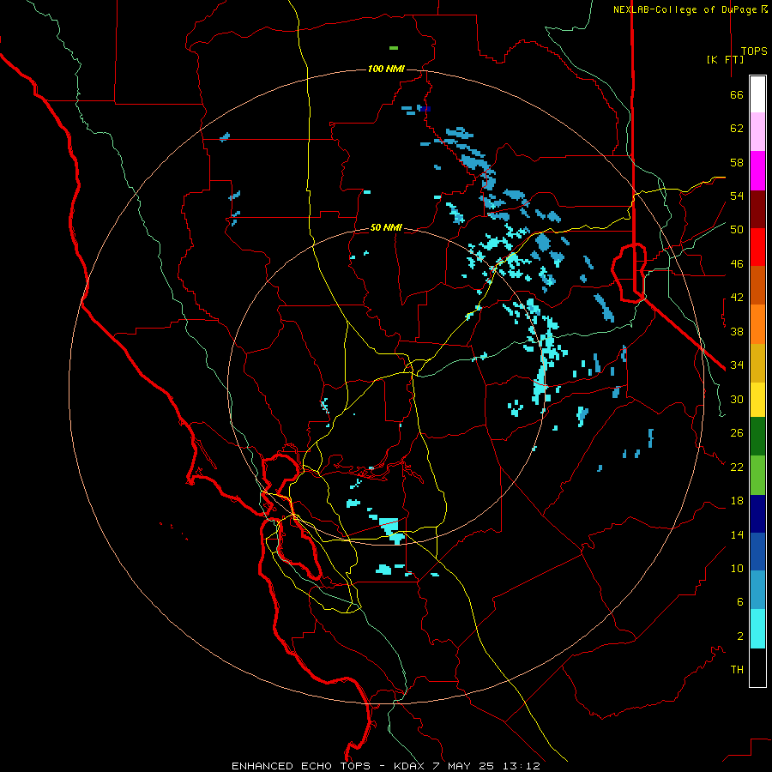Click the legend value "2"
The width and height of the screenshot is (772, 772).
pyautogui.click(x=740, y=636)
